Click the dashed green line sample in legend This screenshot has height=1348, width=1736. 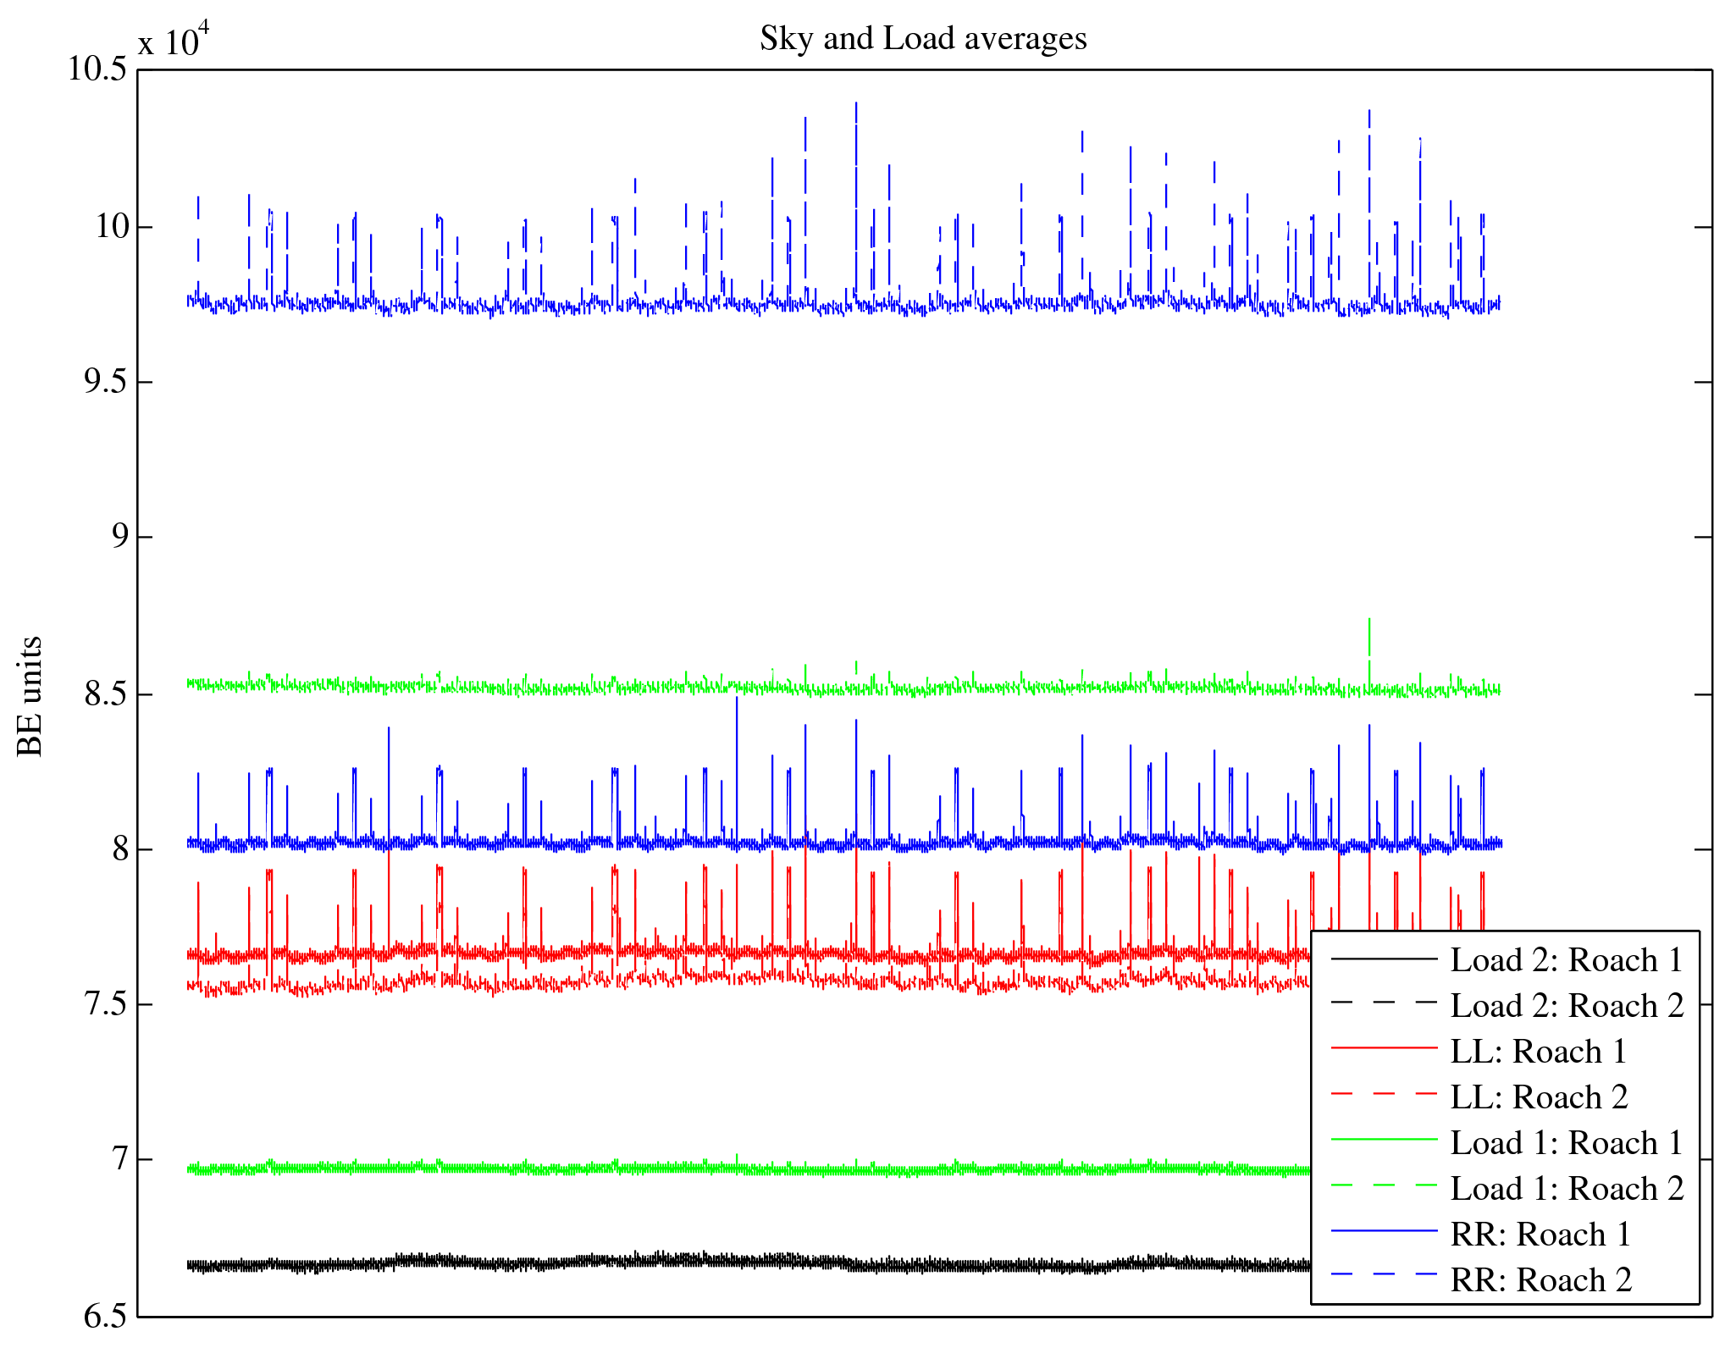[x=1384, y=1185]
